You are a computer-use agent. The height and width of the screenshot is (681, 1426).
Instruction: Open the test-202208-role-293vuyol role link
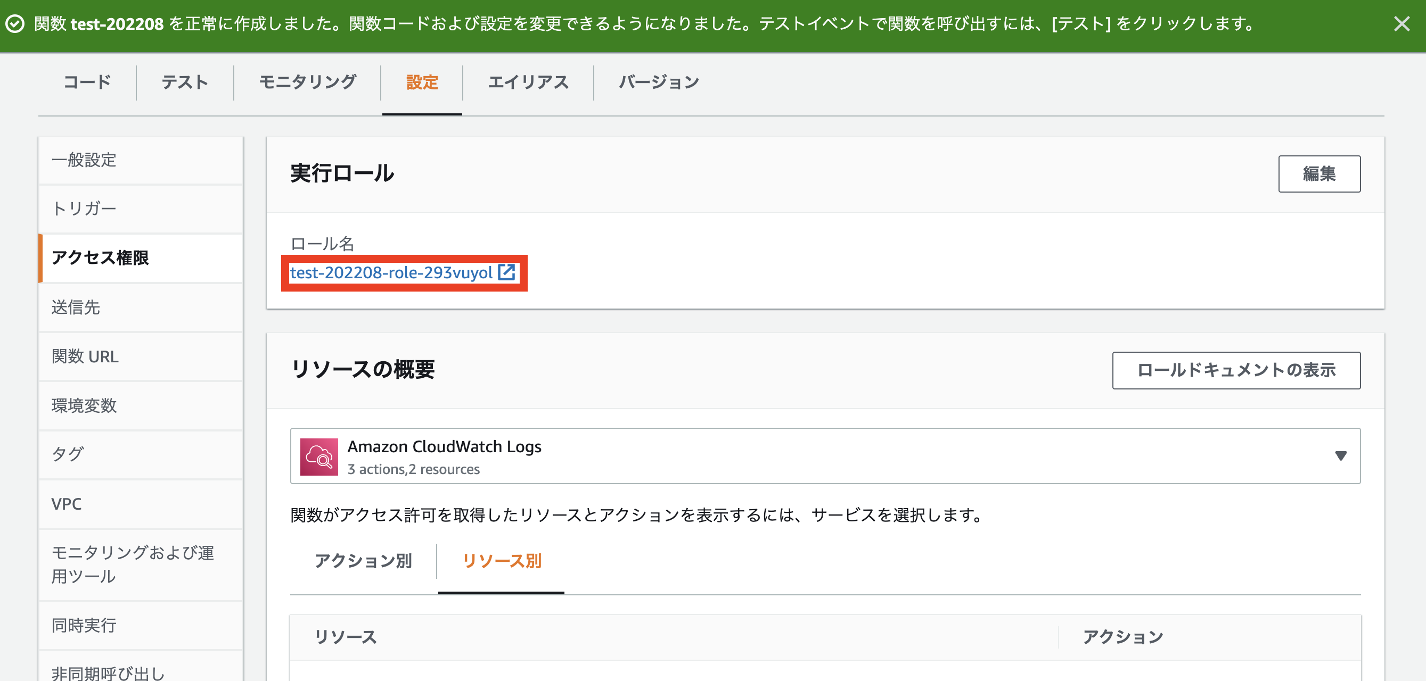tap(391, 273)
